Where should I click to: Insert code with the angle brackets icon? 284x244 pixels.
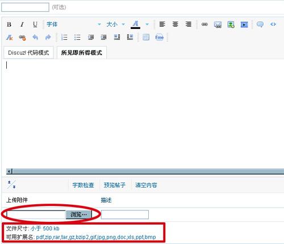tap(273, 24)
